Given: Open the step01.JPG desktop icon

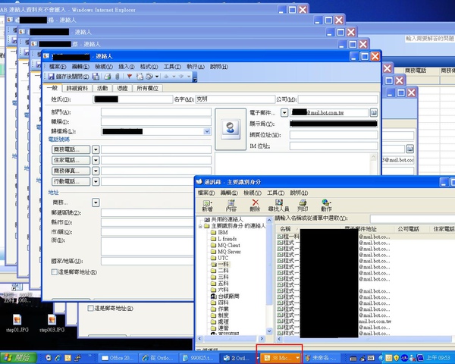Looking at the screenshot, I should tap(17, 323).
